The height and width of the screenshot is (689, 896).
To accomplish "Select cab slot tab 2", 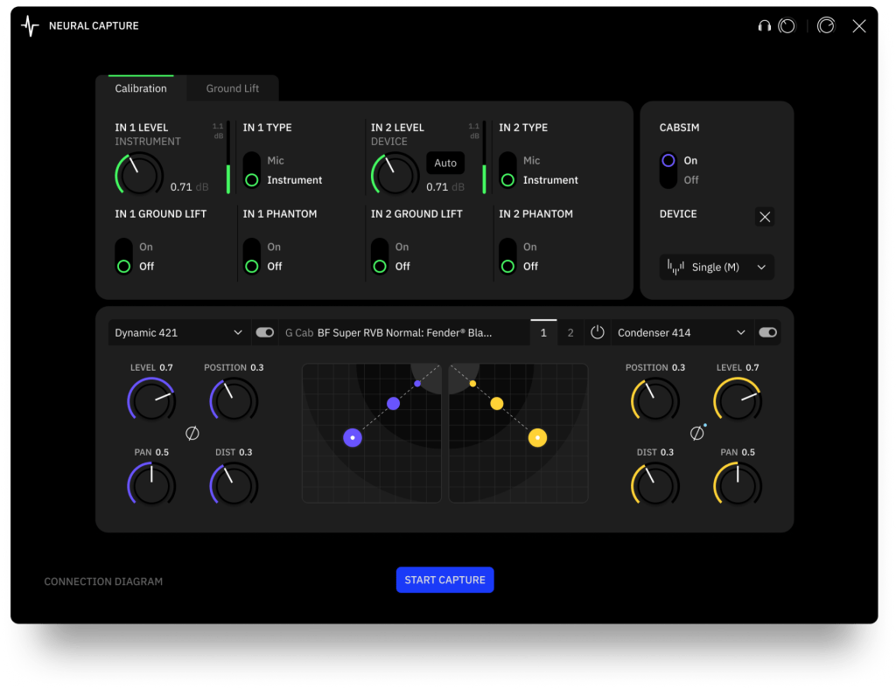I will coord(570,332).
